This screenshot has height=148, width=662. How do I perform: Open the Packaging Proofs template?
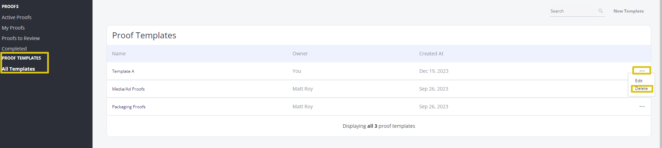[128, 107]
